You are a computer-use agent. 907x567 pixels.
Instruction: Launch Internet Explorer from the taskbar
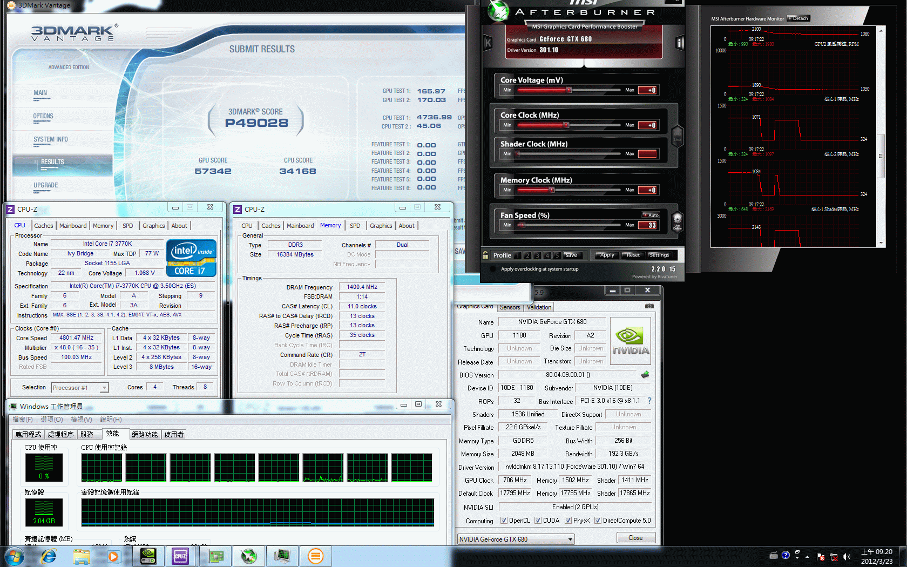click(49, 556)
